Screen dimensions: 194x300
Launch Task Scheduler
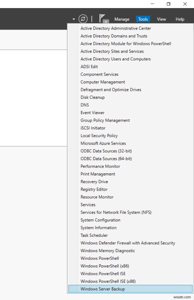(94, 235)
